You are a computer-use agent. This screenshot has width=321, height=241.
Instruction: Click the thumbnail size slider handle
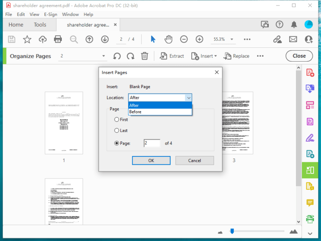pyautogui.click(x=232, y=231)
